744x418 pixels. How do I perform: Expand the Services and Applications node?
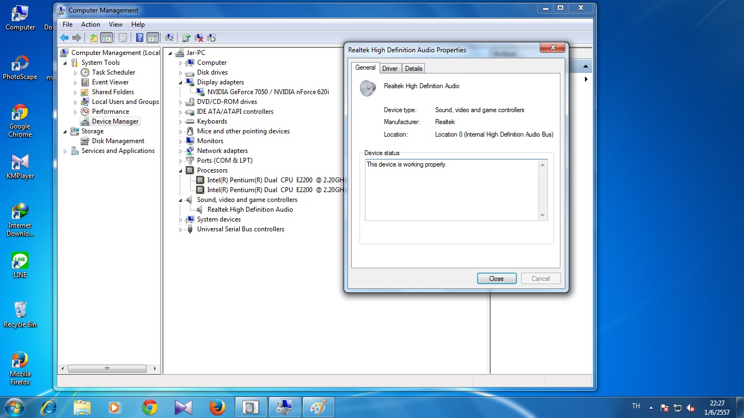tap(65, 151)
